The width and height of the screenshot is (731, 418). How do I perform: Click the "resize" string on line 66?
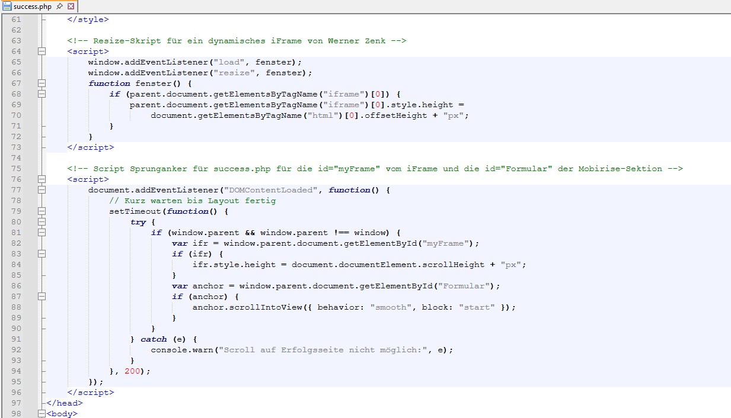[235, 73]
